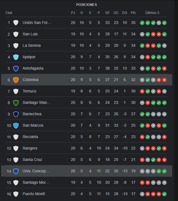
Task: Click Cobreloa's most recent loss red X
Action: (164, 80)
